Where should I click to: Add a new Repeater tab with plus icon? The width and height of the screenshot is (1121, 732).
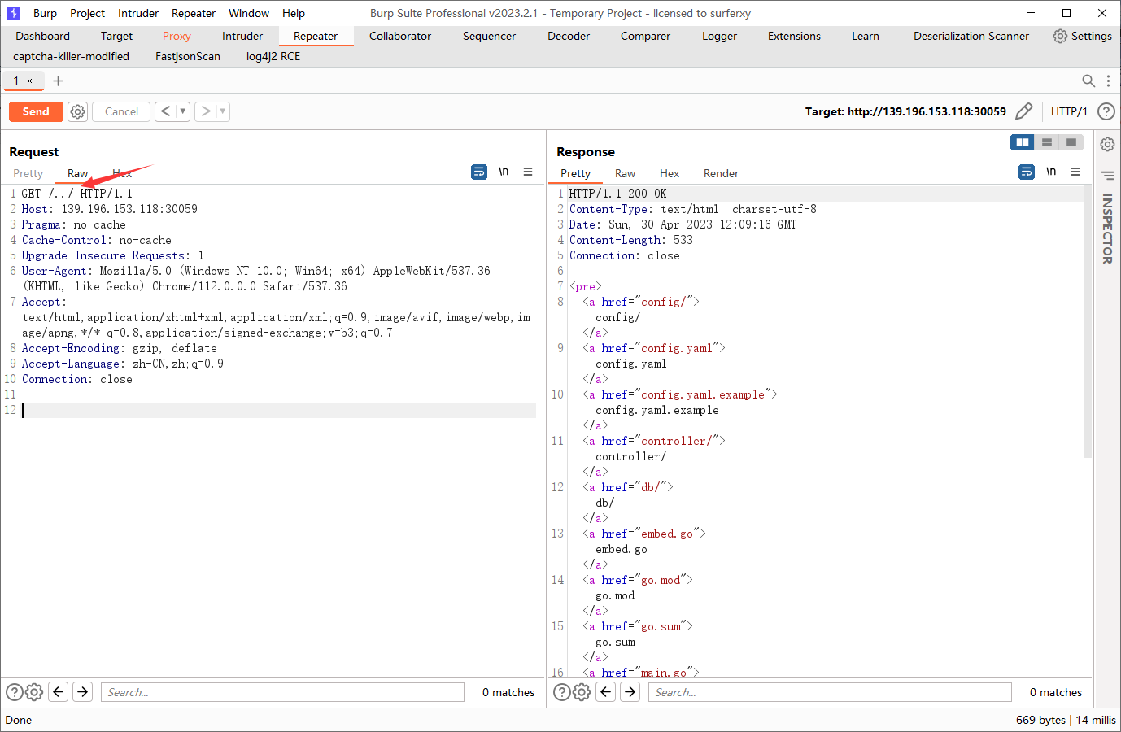[58, 81]
